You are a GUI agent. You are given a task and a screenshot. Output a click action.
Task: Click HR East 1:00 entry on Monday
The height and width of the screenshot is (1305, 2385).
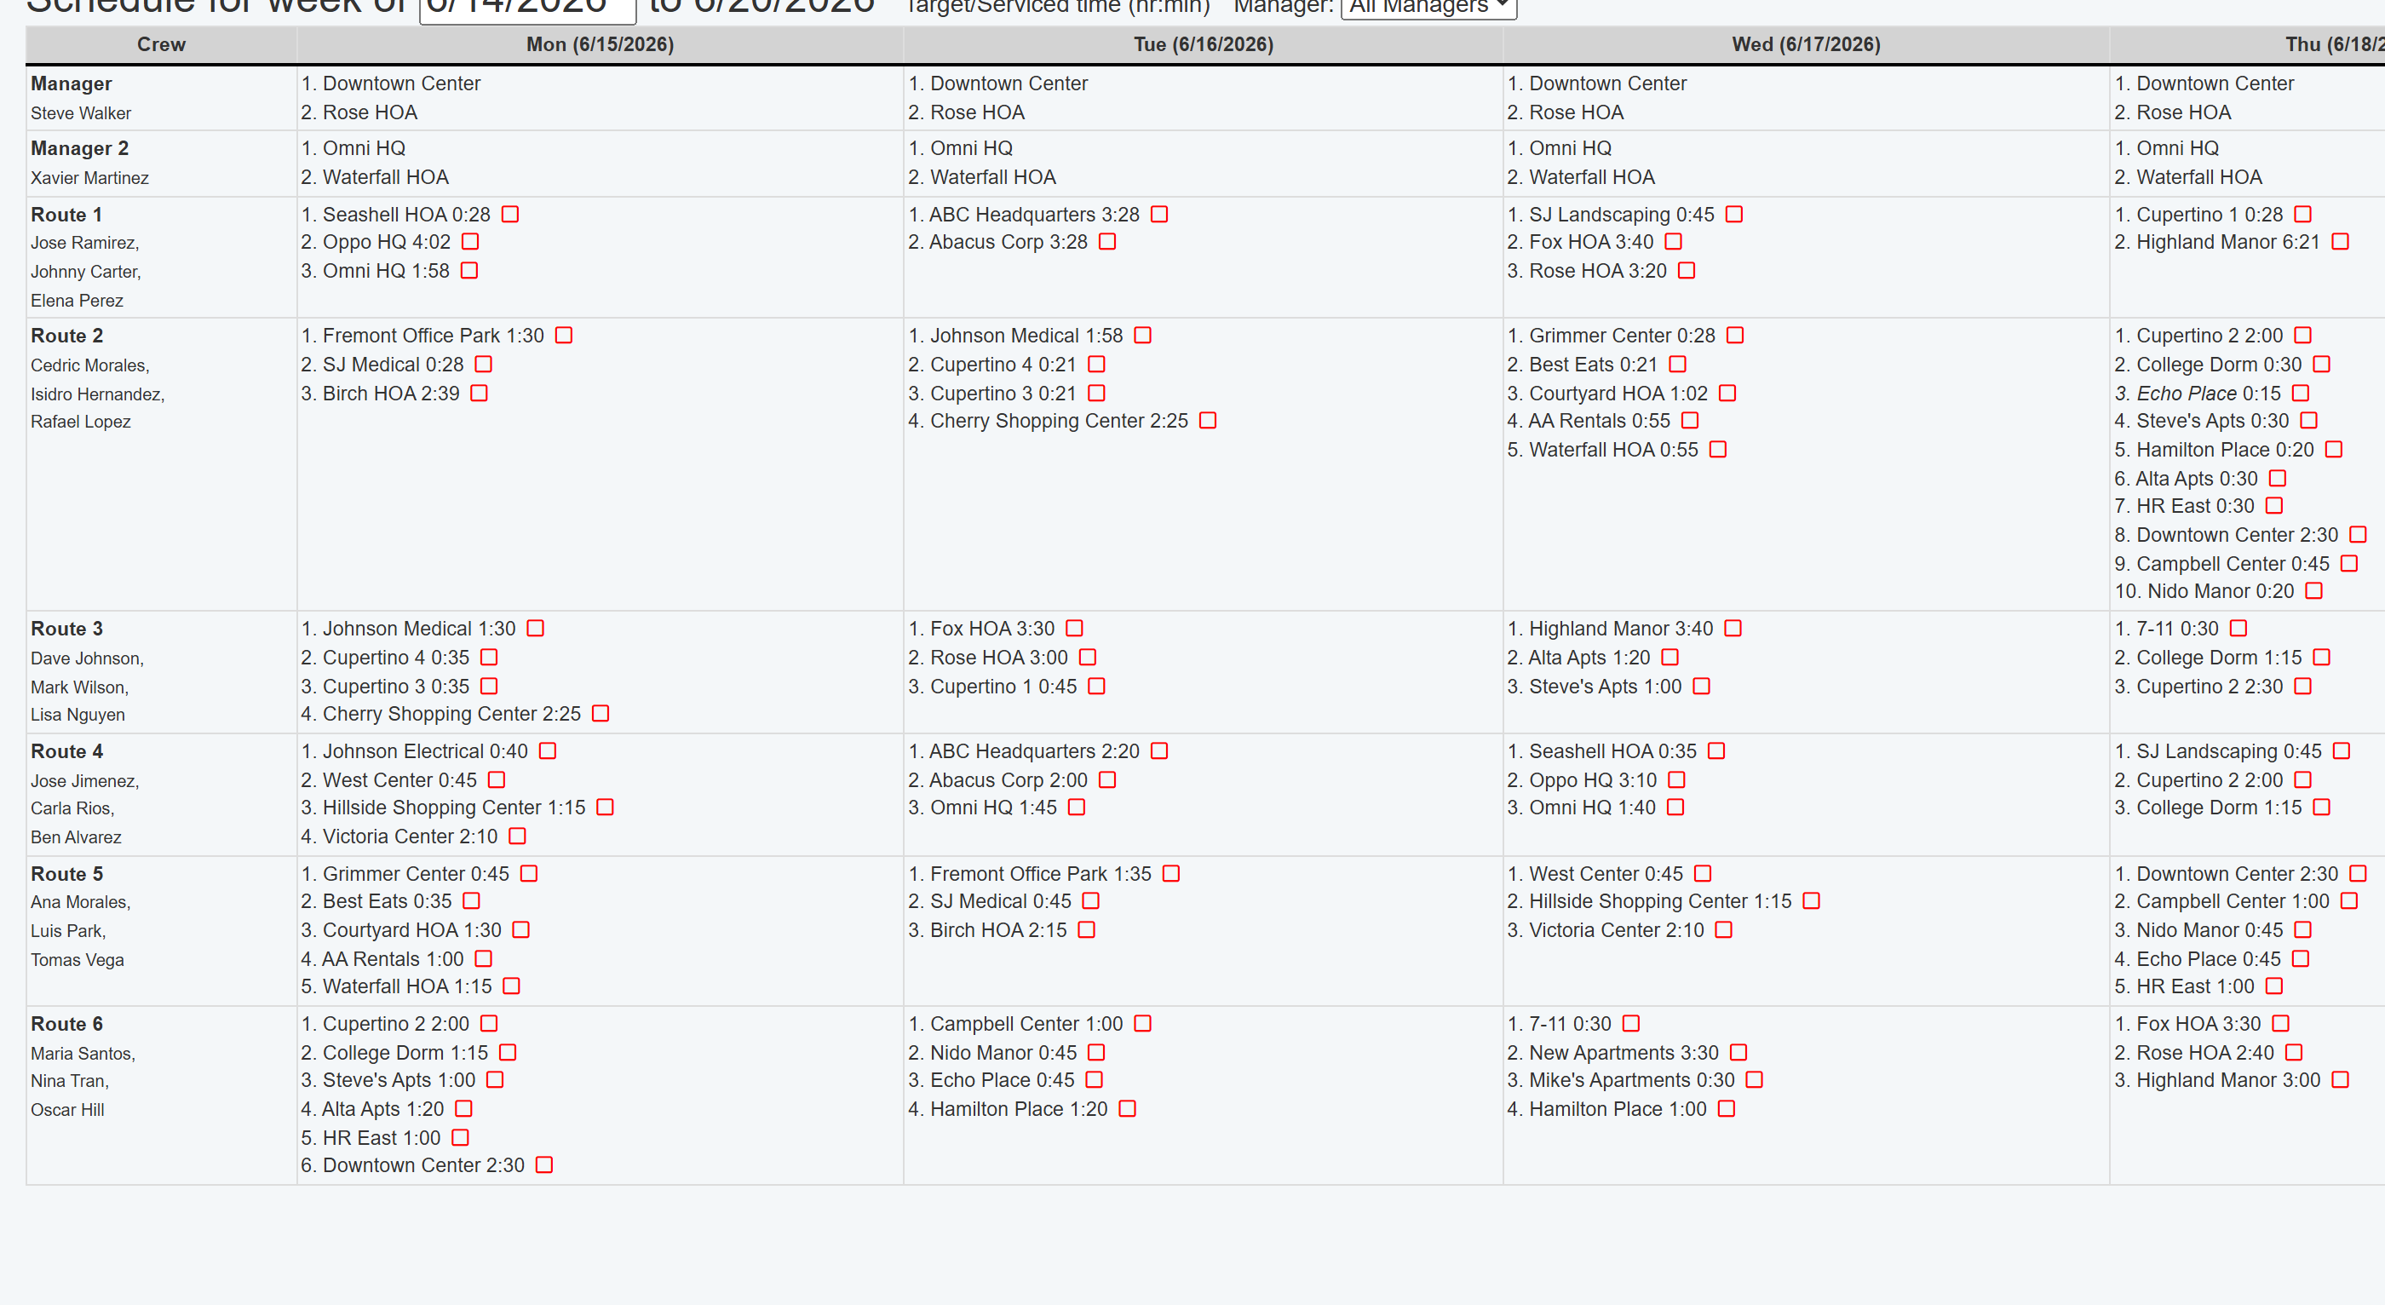[x=371, y=1138]
